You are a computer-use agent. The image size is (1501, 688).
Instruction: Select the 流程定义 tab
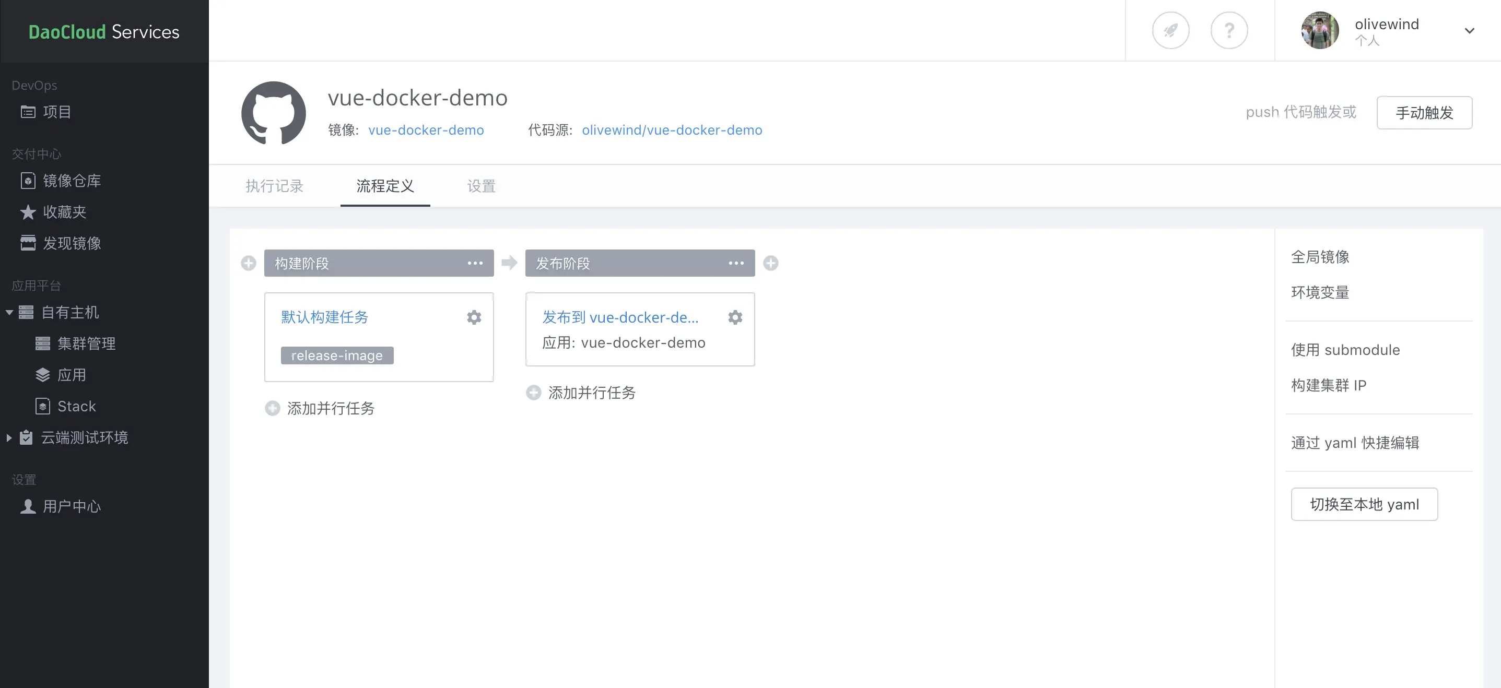[385, 186]
